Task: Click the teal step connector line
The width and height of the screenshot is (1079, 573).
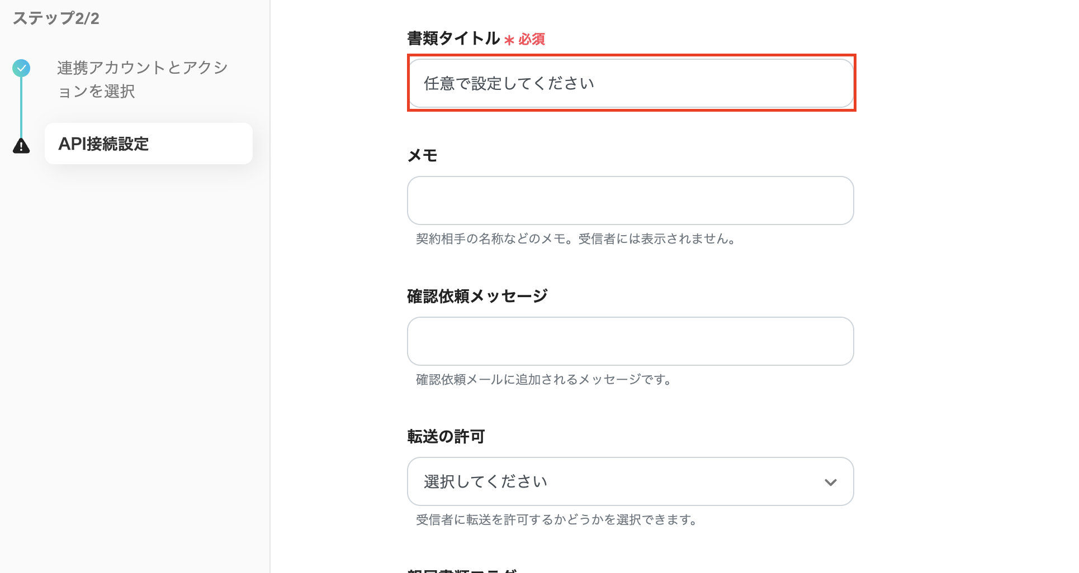Action: [x=21, y=106]
